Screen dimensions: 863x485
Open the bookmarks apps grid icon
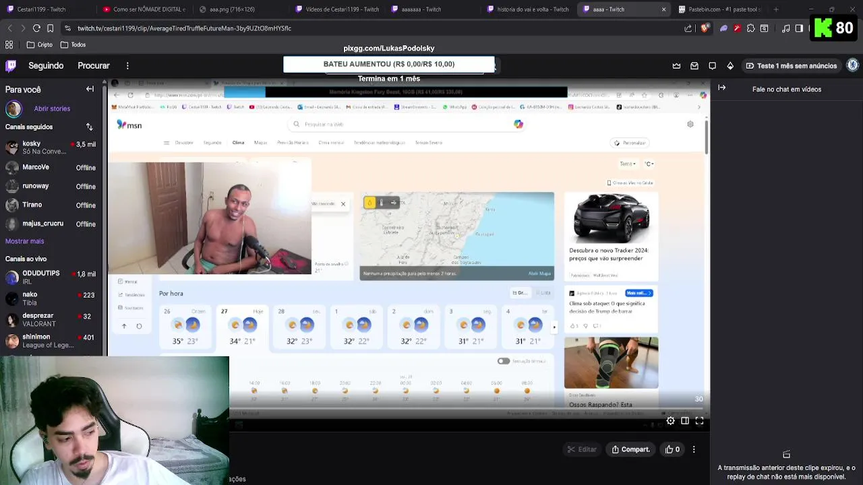(x=9, y=44)
